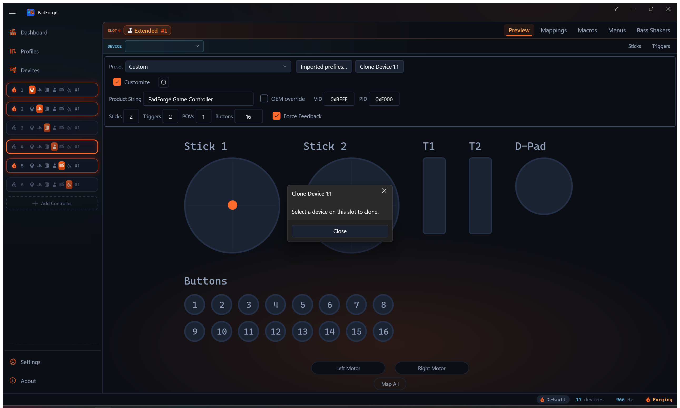Click the T2 trigger bar
Image resolution: width=680 pixels, height=408 pixels.
480,196
